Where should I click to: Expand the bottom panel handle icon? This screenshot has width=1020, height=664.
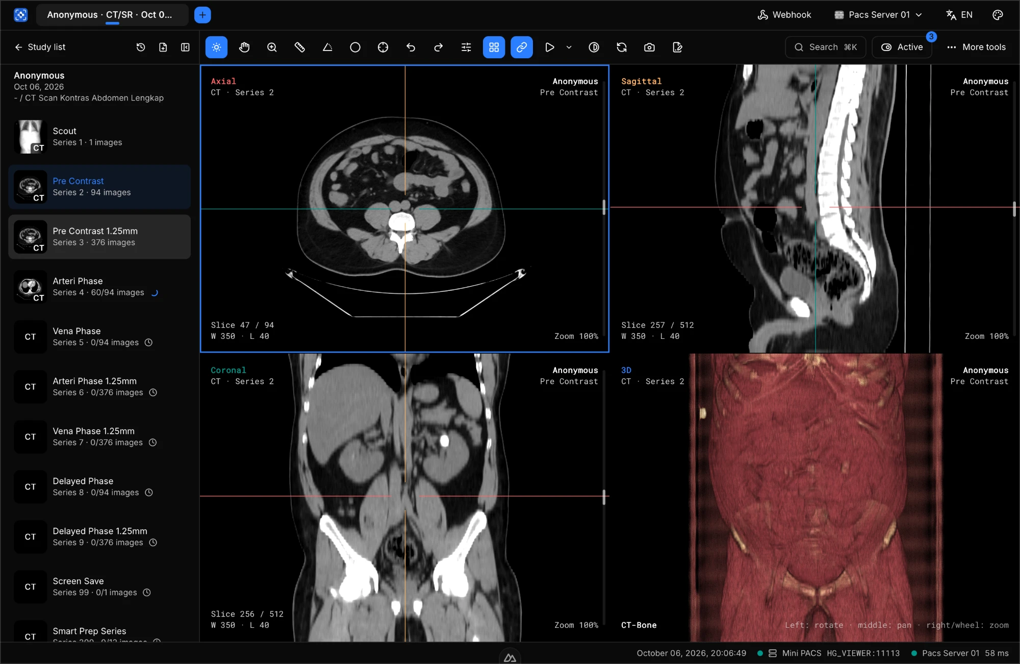(509, 658)
